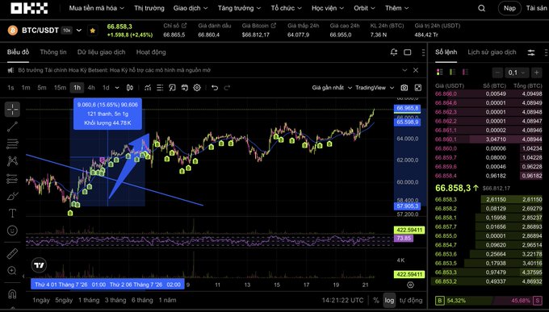Open chart panel three-dot menu
The image size is (549, 312).
coord(423,52)
